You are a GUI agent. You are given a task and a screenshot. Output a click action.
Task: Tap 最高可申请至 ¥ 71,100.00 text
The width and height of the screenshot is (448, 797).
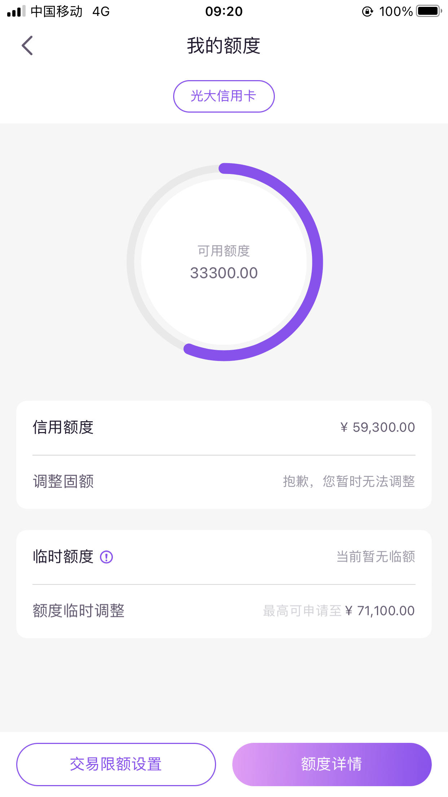(x=339, y=611)
